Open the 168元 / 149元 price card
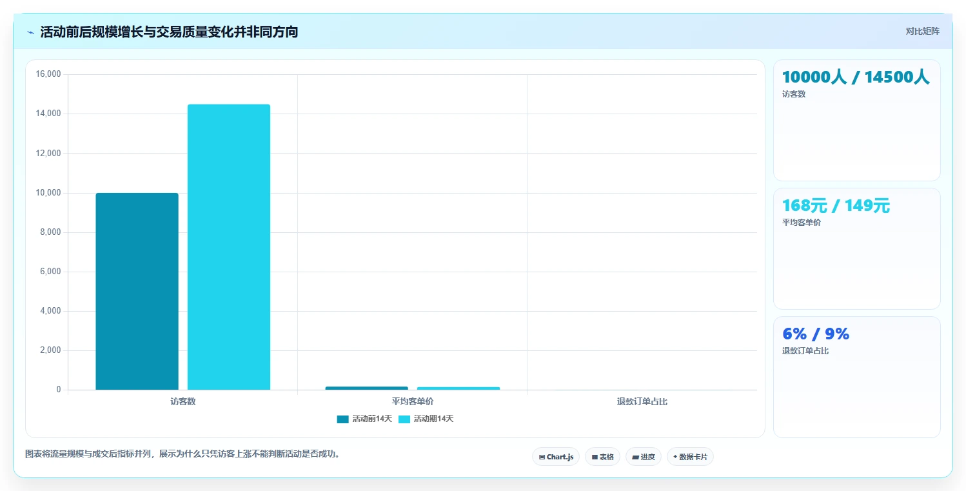This screenshot has width=966, height=491. tap(856, 248)
